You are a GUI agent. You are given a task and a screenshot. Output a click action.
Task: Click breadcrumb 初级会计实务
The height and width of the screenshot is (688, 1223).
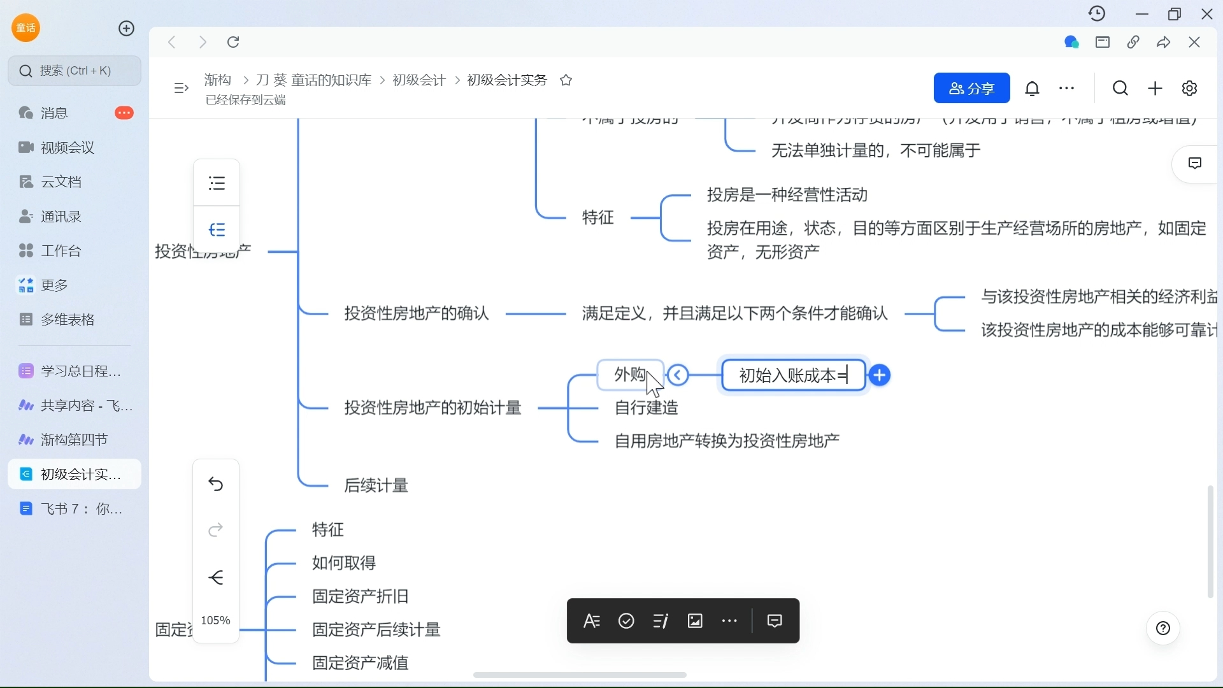(x=507, y=80)
